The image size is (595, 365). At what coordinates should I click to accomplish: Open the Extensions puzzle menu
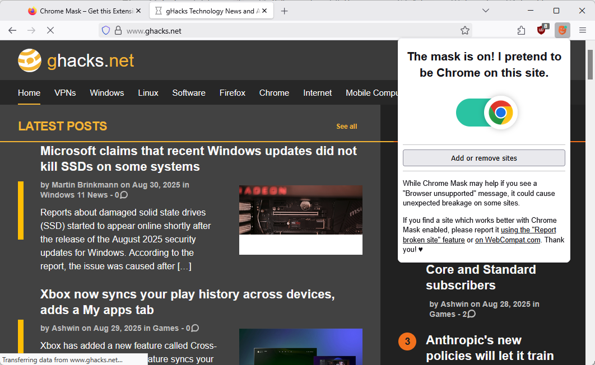pyautogui.click(x=522, y=31)
